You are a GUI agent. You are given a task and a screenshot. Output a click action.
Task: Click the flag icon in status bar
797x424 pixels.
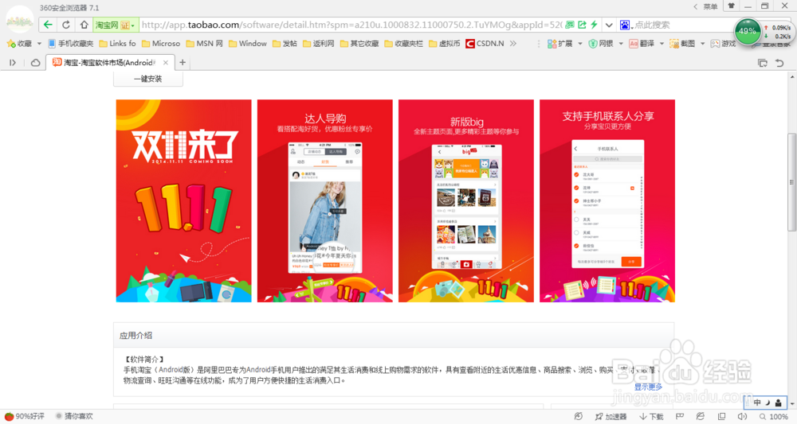click(x=680, y=416)
